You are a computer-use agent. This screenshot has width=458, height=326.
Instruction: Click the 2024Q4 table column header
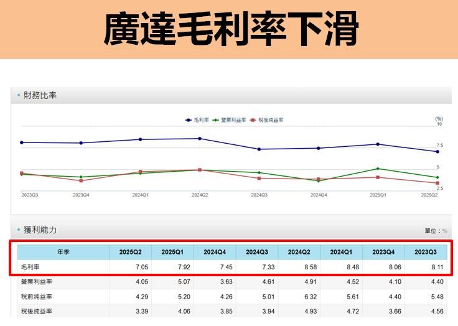coord(215,252)
